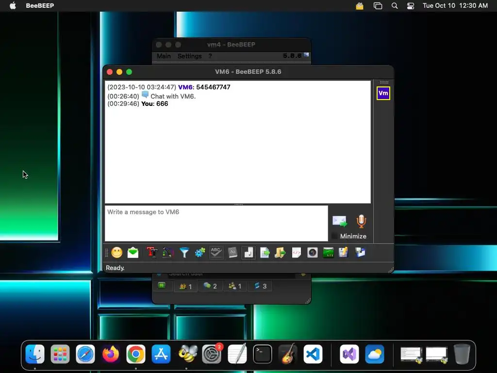Click the blue print chat icon
The width and height of the screenshot is (497, 373).
(360, 253)
